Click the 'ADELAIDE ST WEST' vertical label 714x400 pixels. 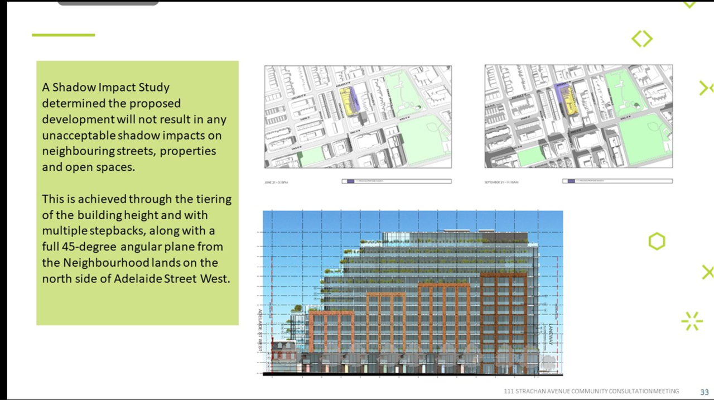pos(259,329)
